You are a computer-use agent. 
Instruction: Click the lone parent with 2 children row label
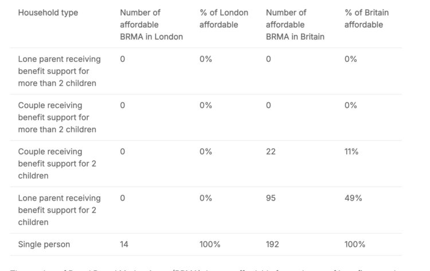60,210
